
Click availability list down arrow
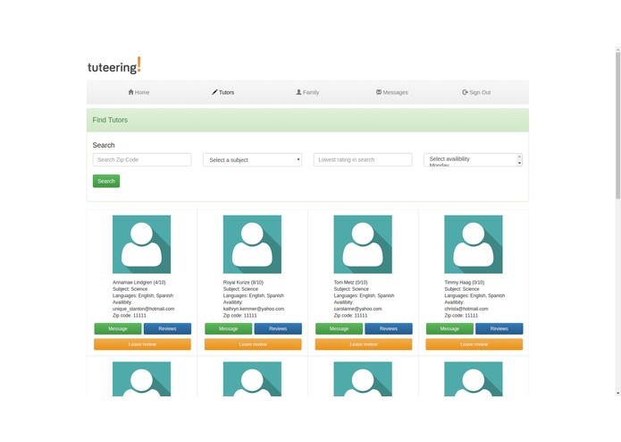click(x=520, y=163)
